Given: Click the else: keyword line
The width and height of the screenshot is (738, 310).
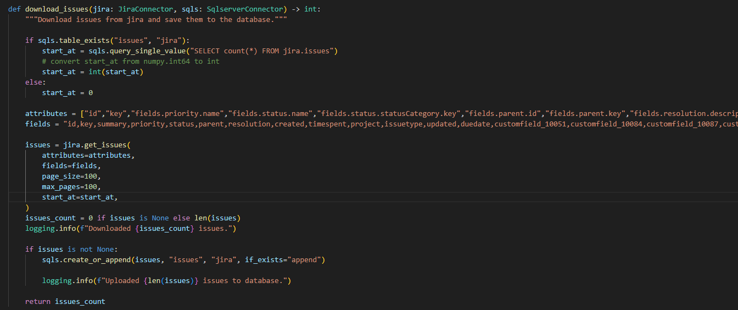Looking at the screenshot, I should 36,82.
